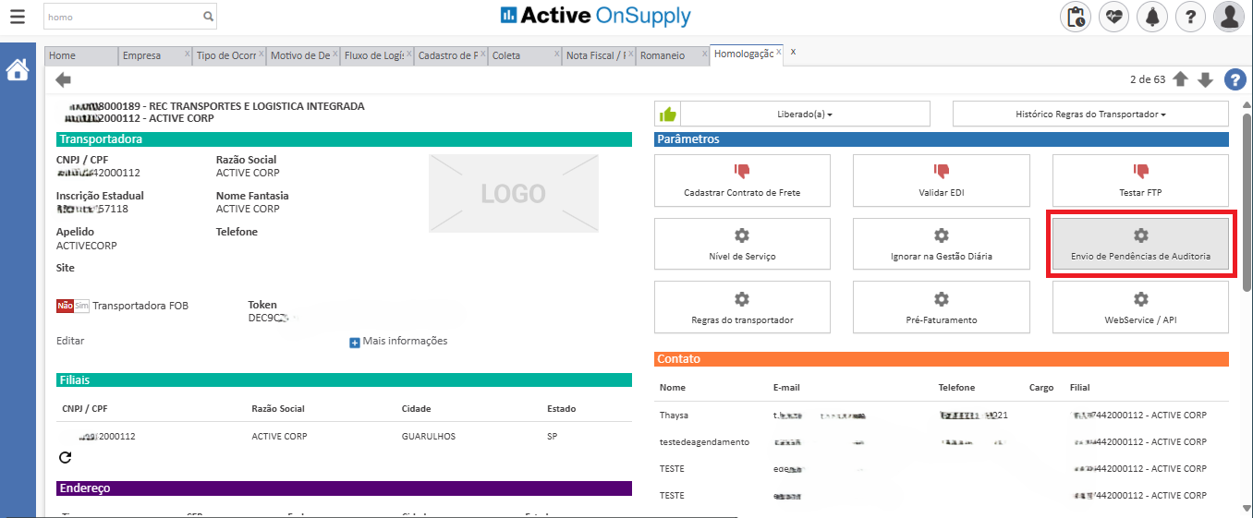Switch to the Home tab

81,55
